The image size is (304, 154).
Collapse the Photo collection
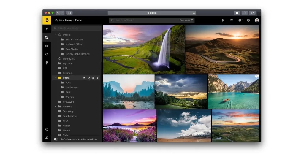coord(56,78)
